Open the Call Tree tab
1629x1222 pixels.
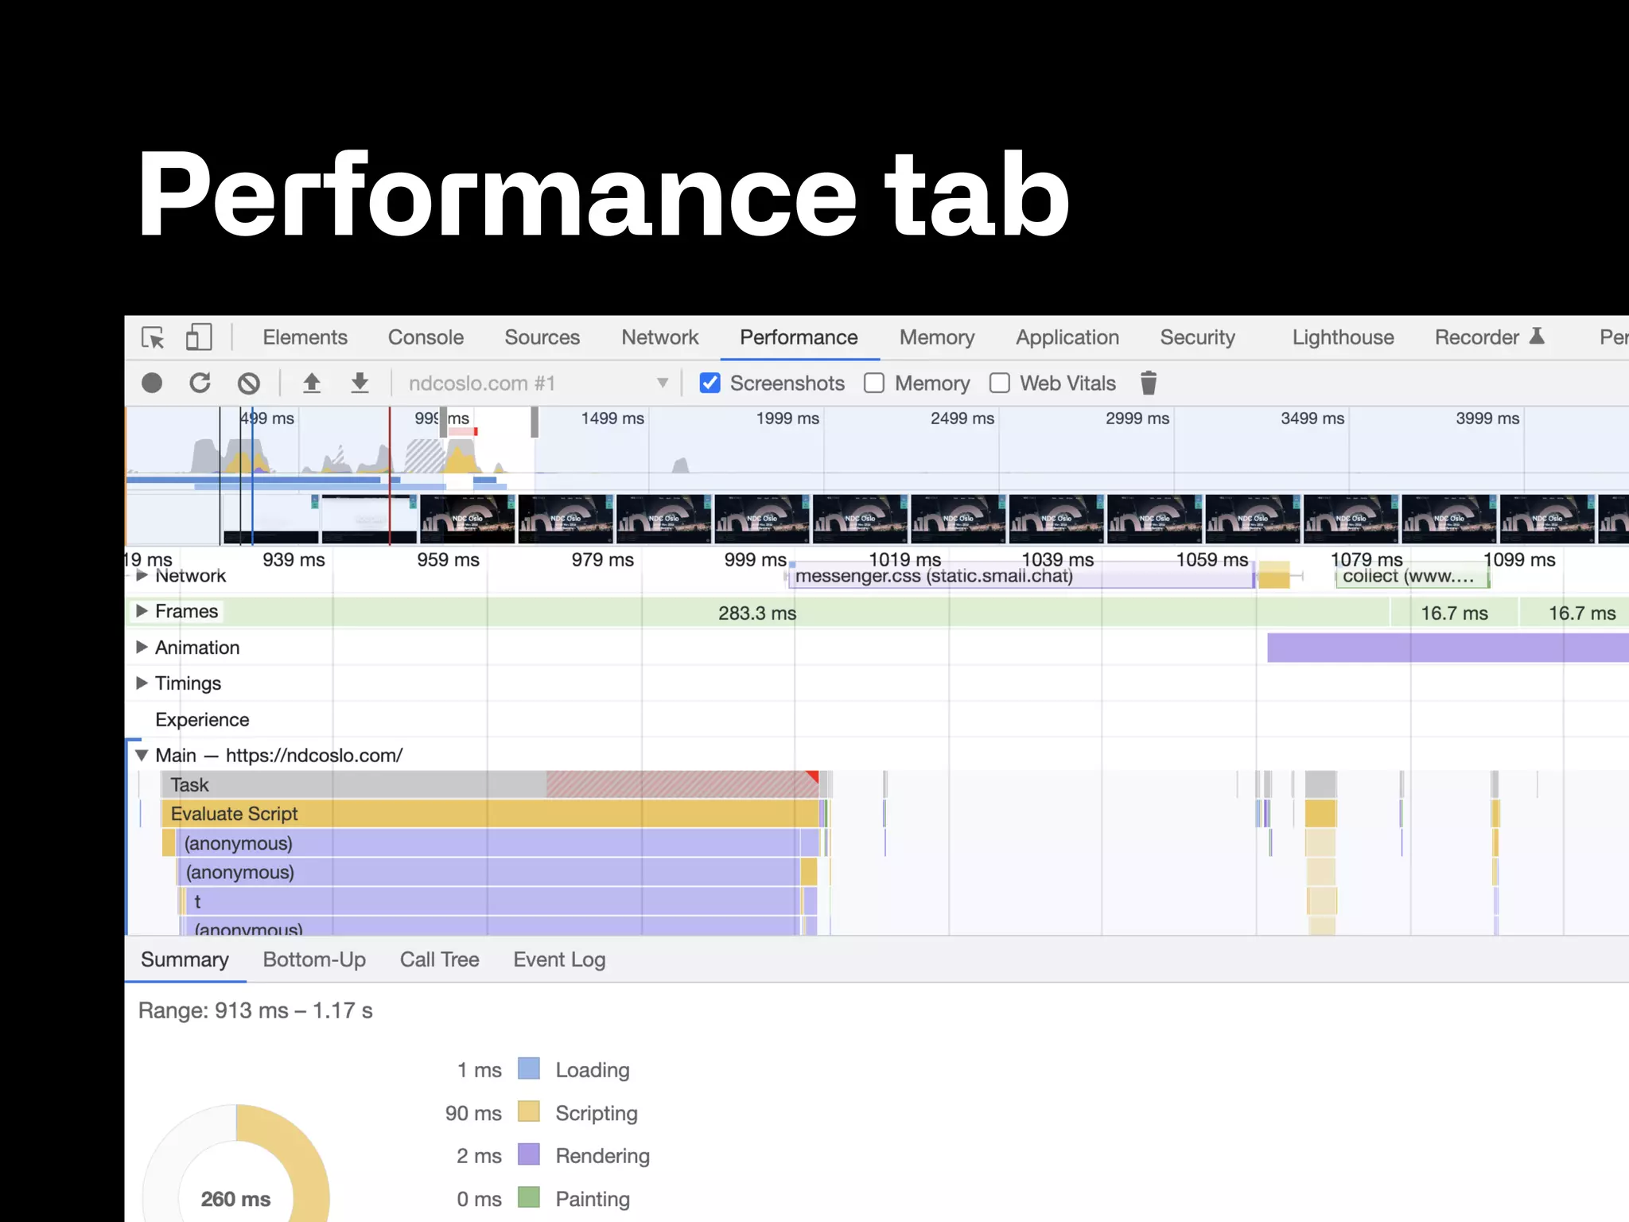pos(440,959)
